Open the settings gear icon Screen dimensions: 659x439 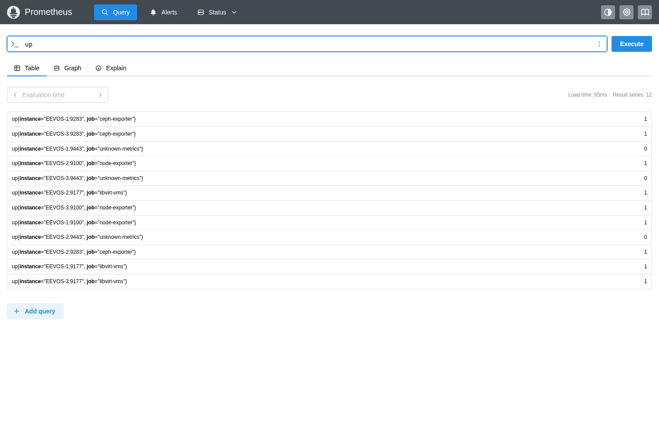[x=626, y=12]
